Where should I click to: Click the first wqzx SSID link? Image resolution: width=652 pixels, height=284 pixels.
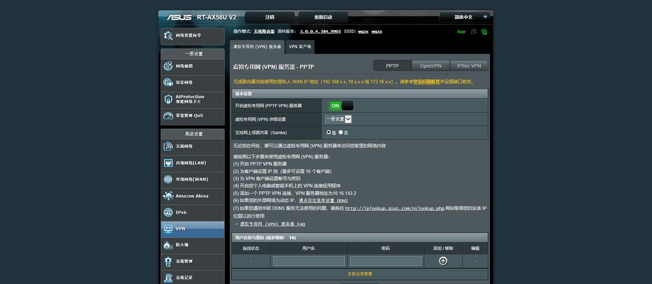363,32
